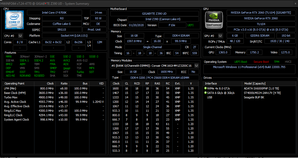Click the green status icon for NVMe drive
This screenshot has height=158, width=298.
point(205,88)
